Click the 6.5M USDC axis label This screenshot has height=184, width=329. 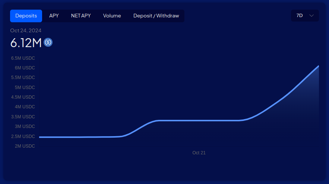click(23, 58)
